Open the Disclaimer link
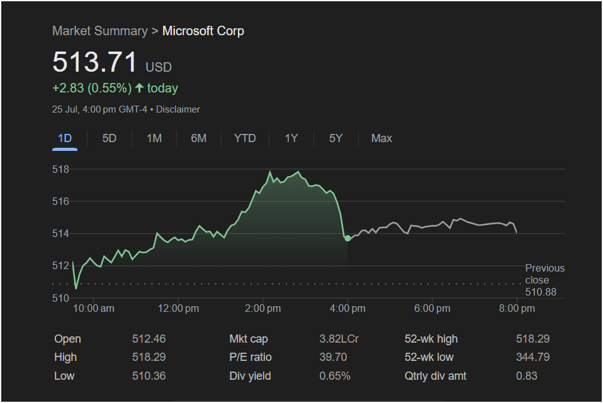 [x=178, y=109]
